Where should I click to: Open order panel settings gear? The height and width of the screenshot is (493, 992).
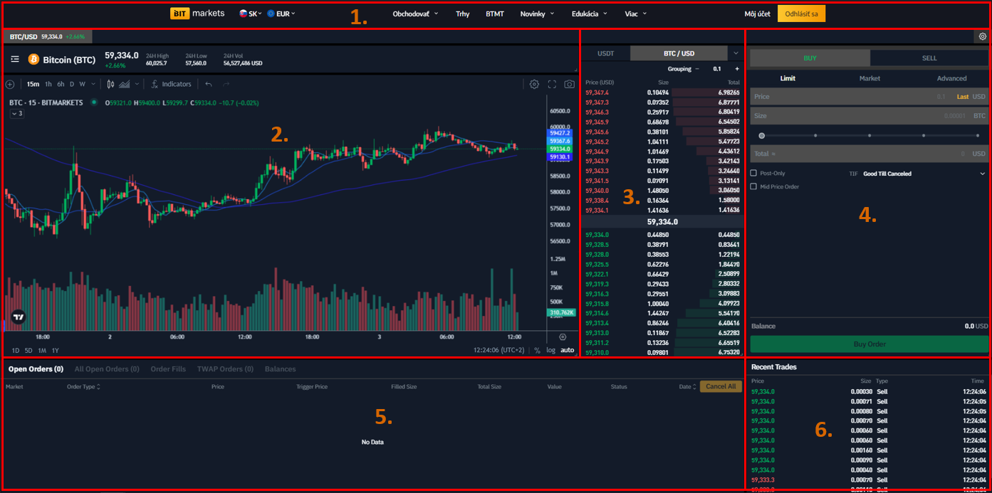[x=983, y=36]
